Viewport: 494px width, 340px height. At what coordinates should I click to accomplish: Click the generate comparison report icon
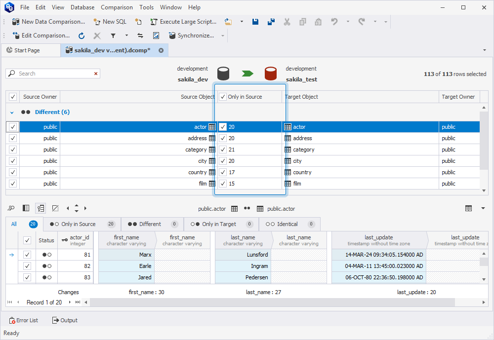156,36
